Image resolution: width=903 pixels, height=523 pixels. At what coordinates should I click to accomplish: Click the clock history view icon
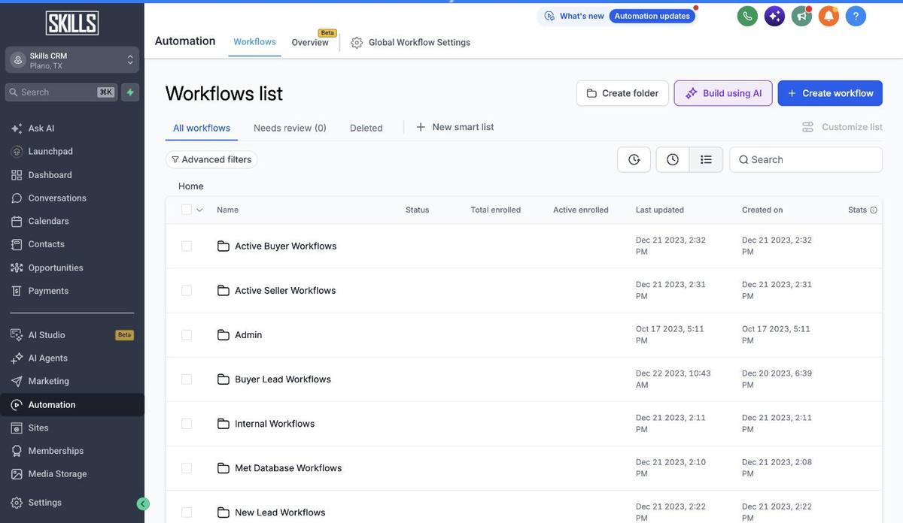[673, 159]
